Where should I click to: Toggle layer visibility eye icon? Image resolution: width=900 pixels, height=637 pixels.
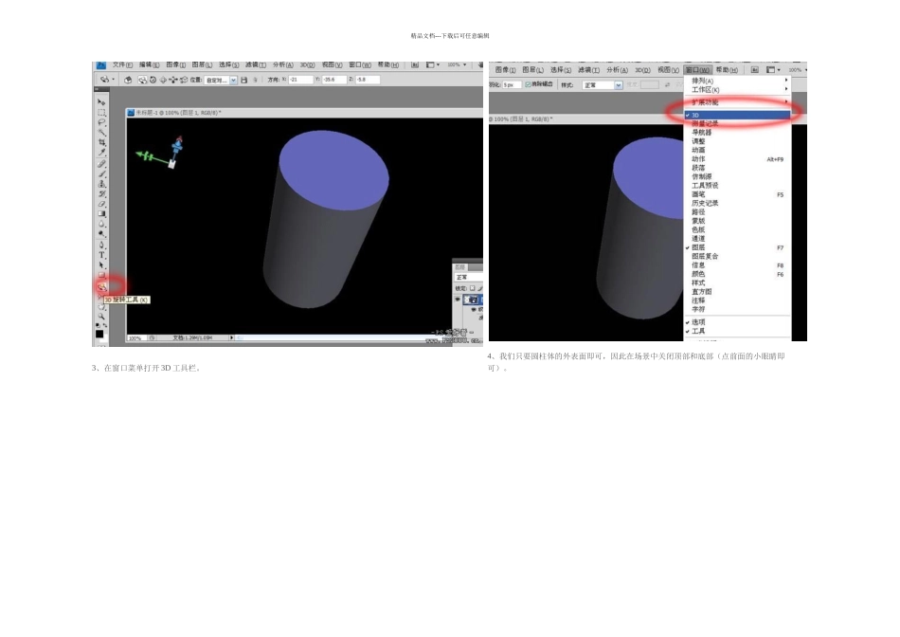pyautogui.click(x=458, y=299)
